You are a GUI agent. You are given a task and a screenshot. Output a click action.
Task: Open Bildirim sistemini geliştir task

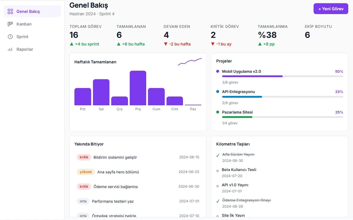(138, 157)
